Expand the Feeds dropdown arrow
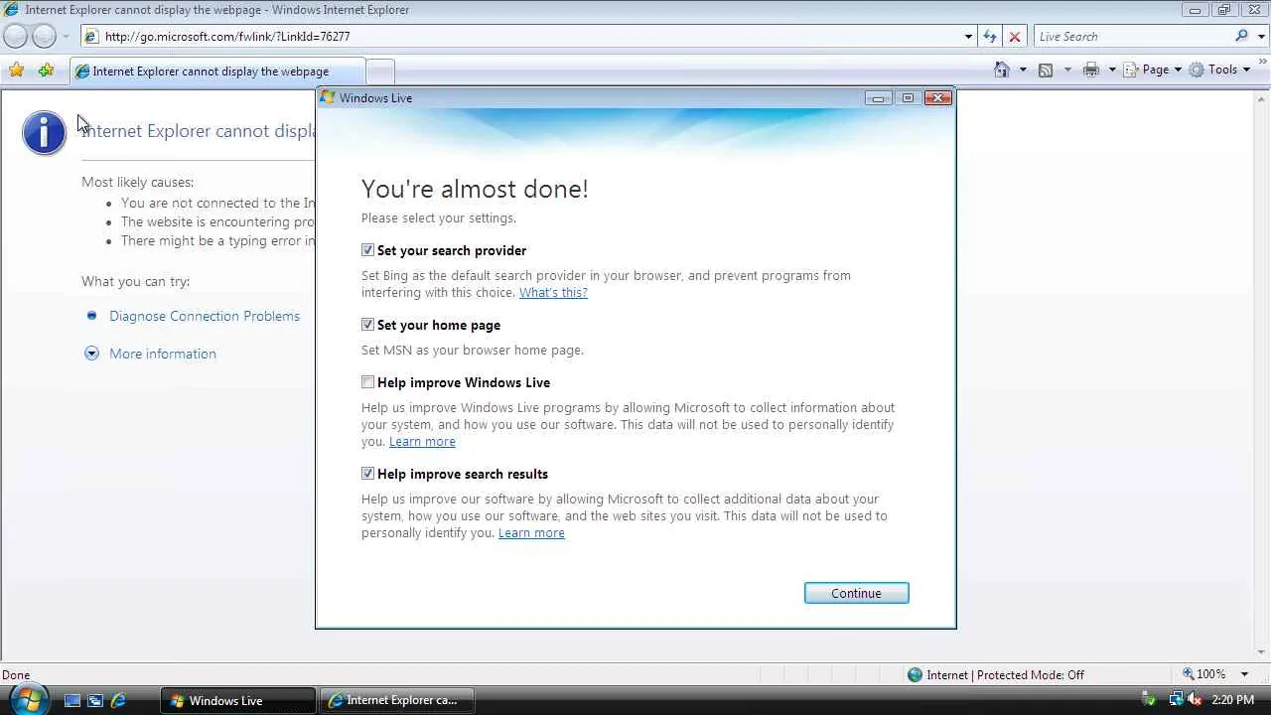This screenshot has height=715, width=1271. [1067, 70]
